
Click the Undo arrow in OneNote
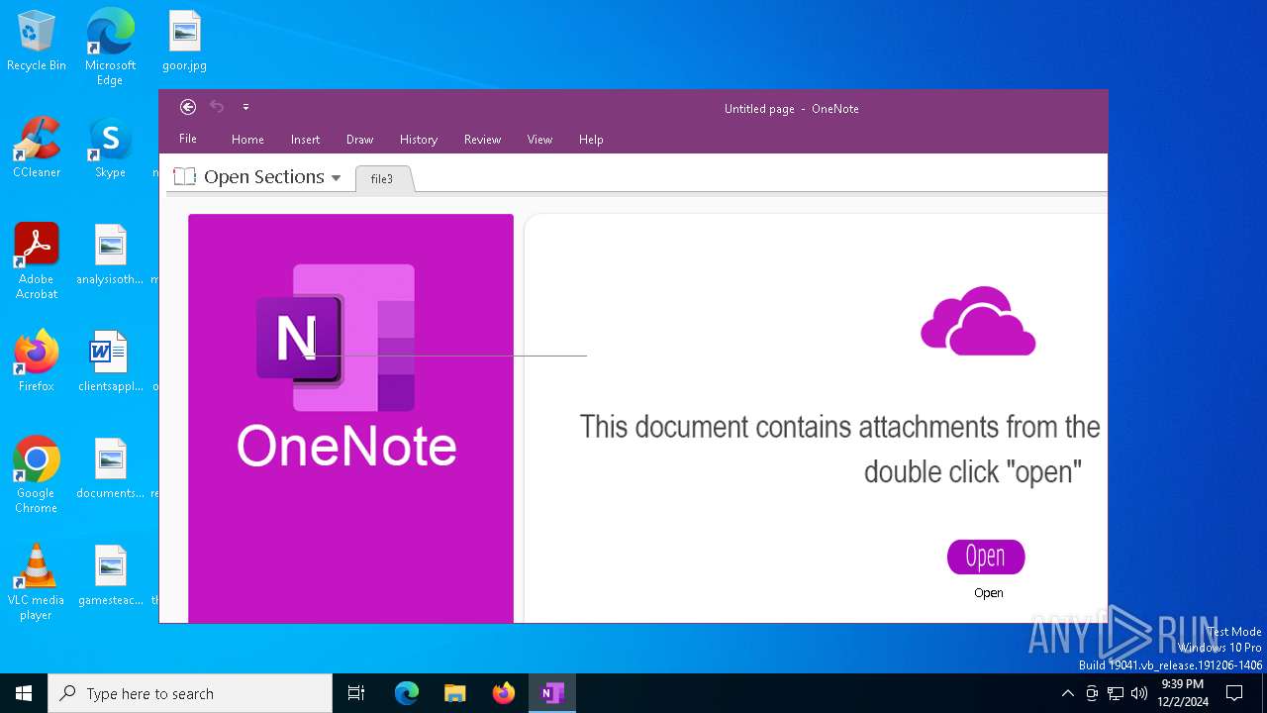(217, 107)
